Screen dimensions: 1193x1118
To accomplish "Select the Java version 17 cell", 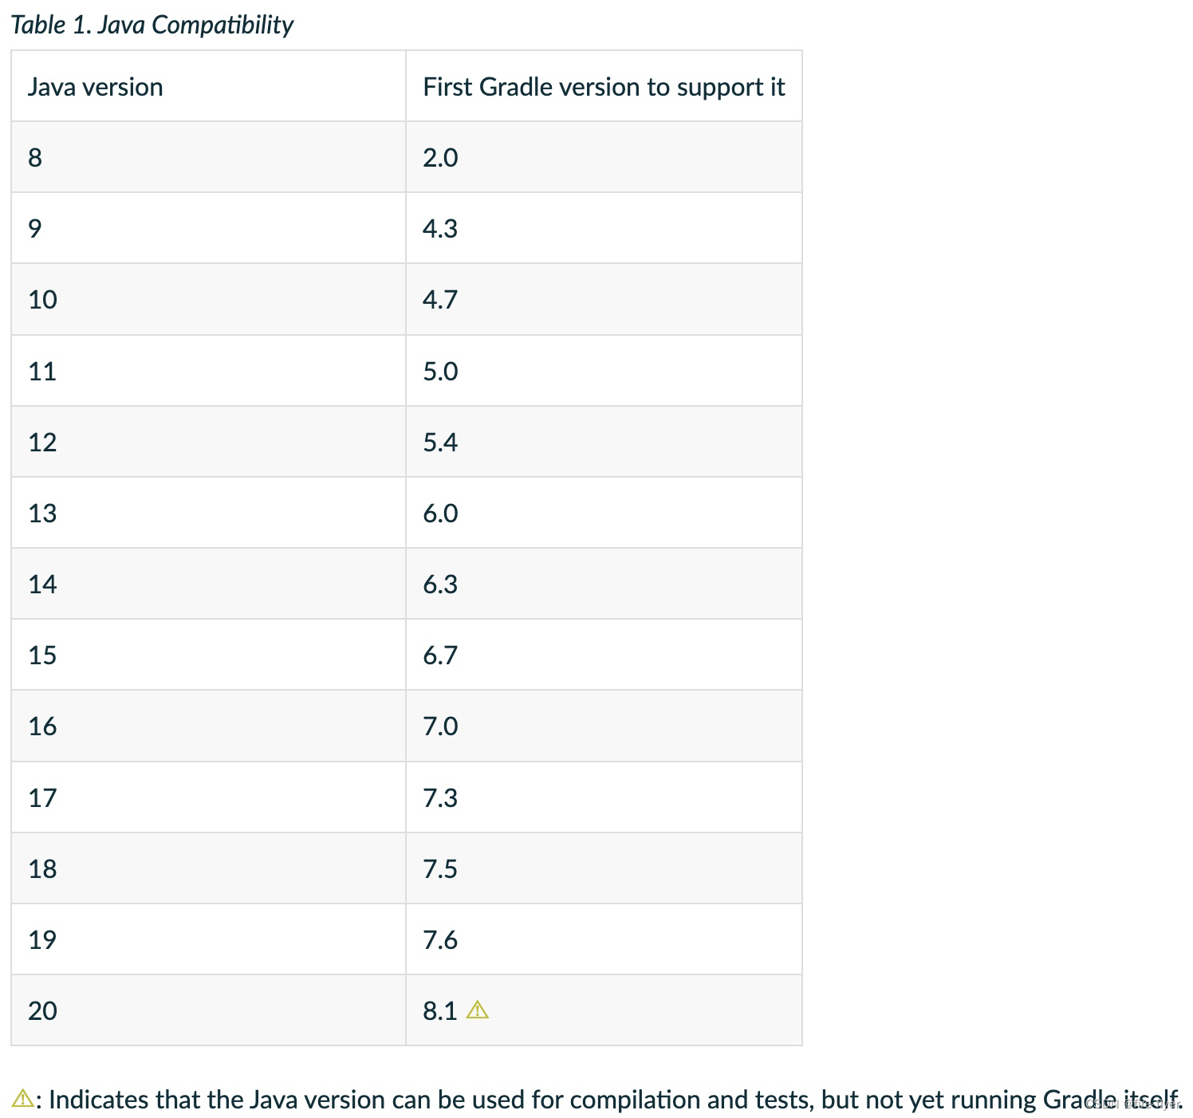I will point(208,797).
